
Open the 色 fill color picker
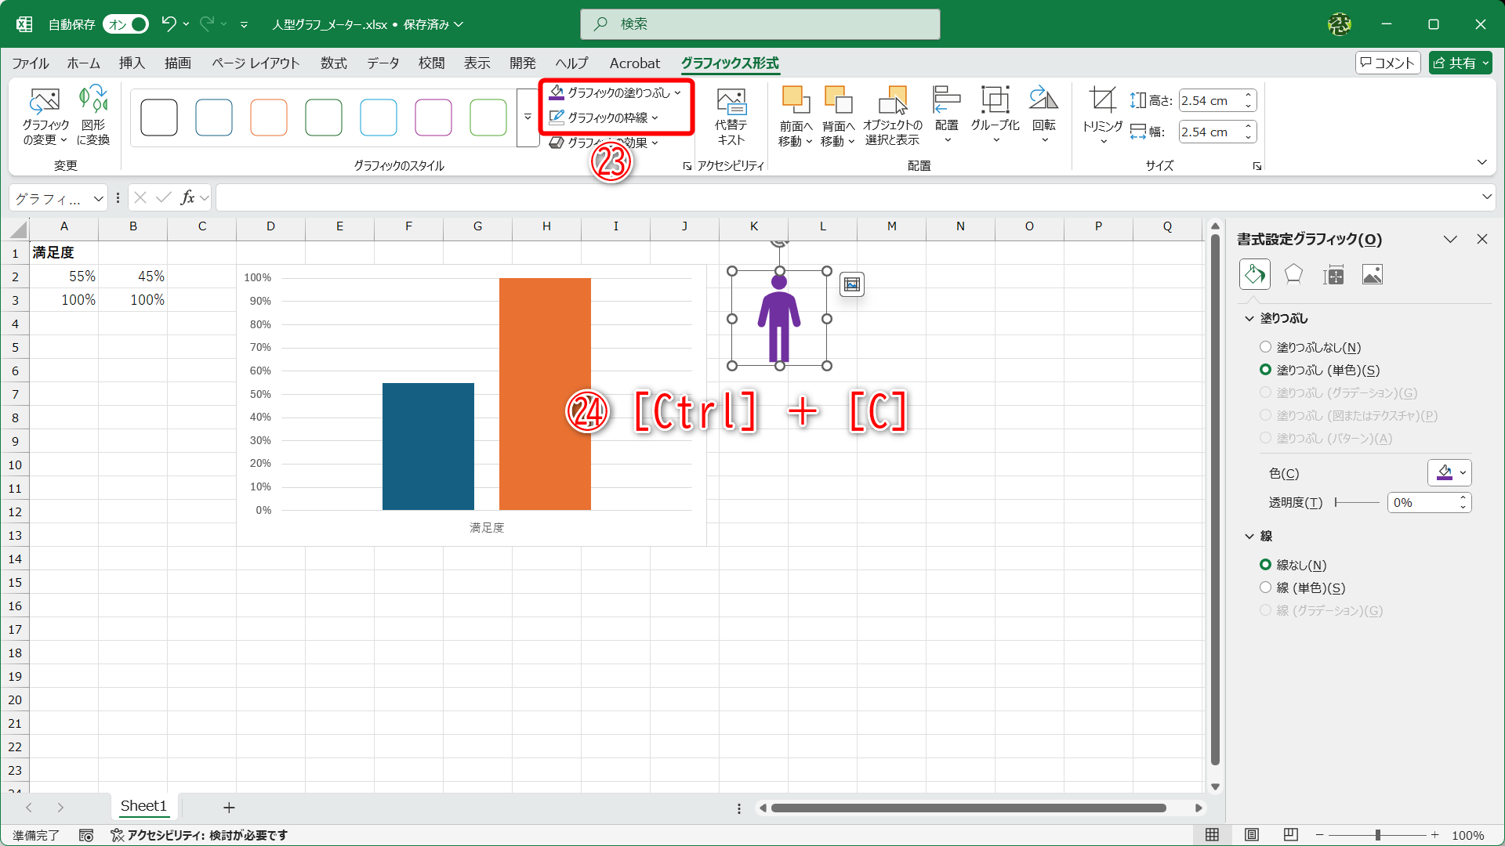coord(1449,472)
